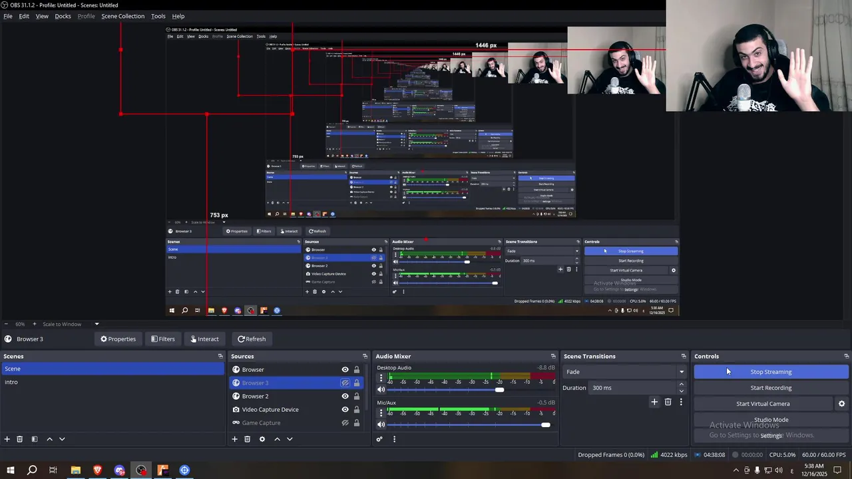Show the Browser 3 source via eye icon
852x479 pixels.
pyautogui.click(x=345, y=383)
